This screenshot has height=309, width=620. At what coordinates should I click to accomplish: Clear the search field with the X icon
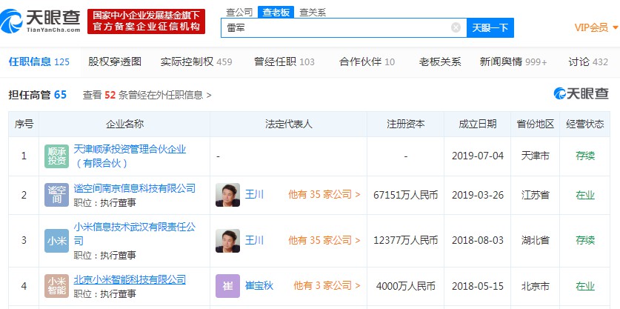click(456, 27)
